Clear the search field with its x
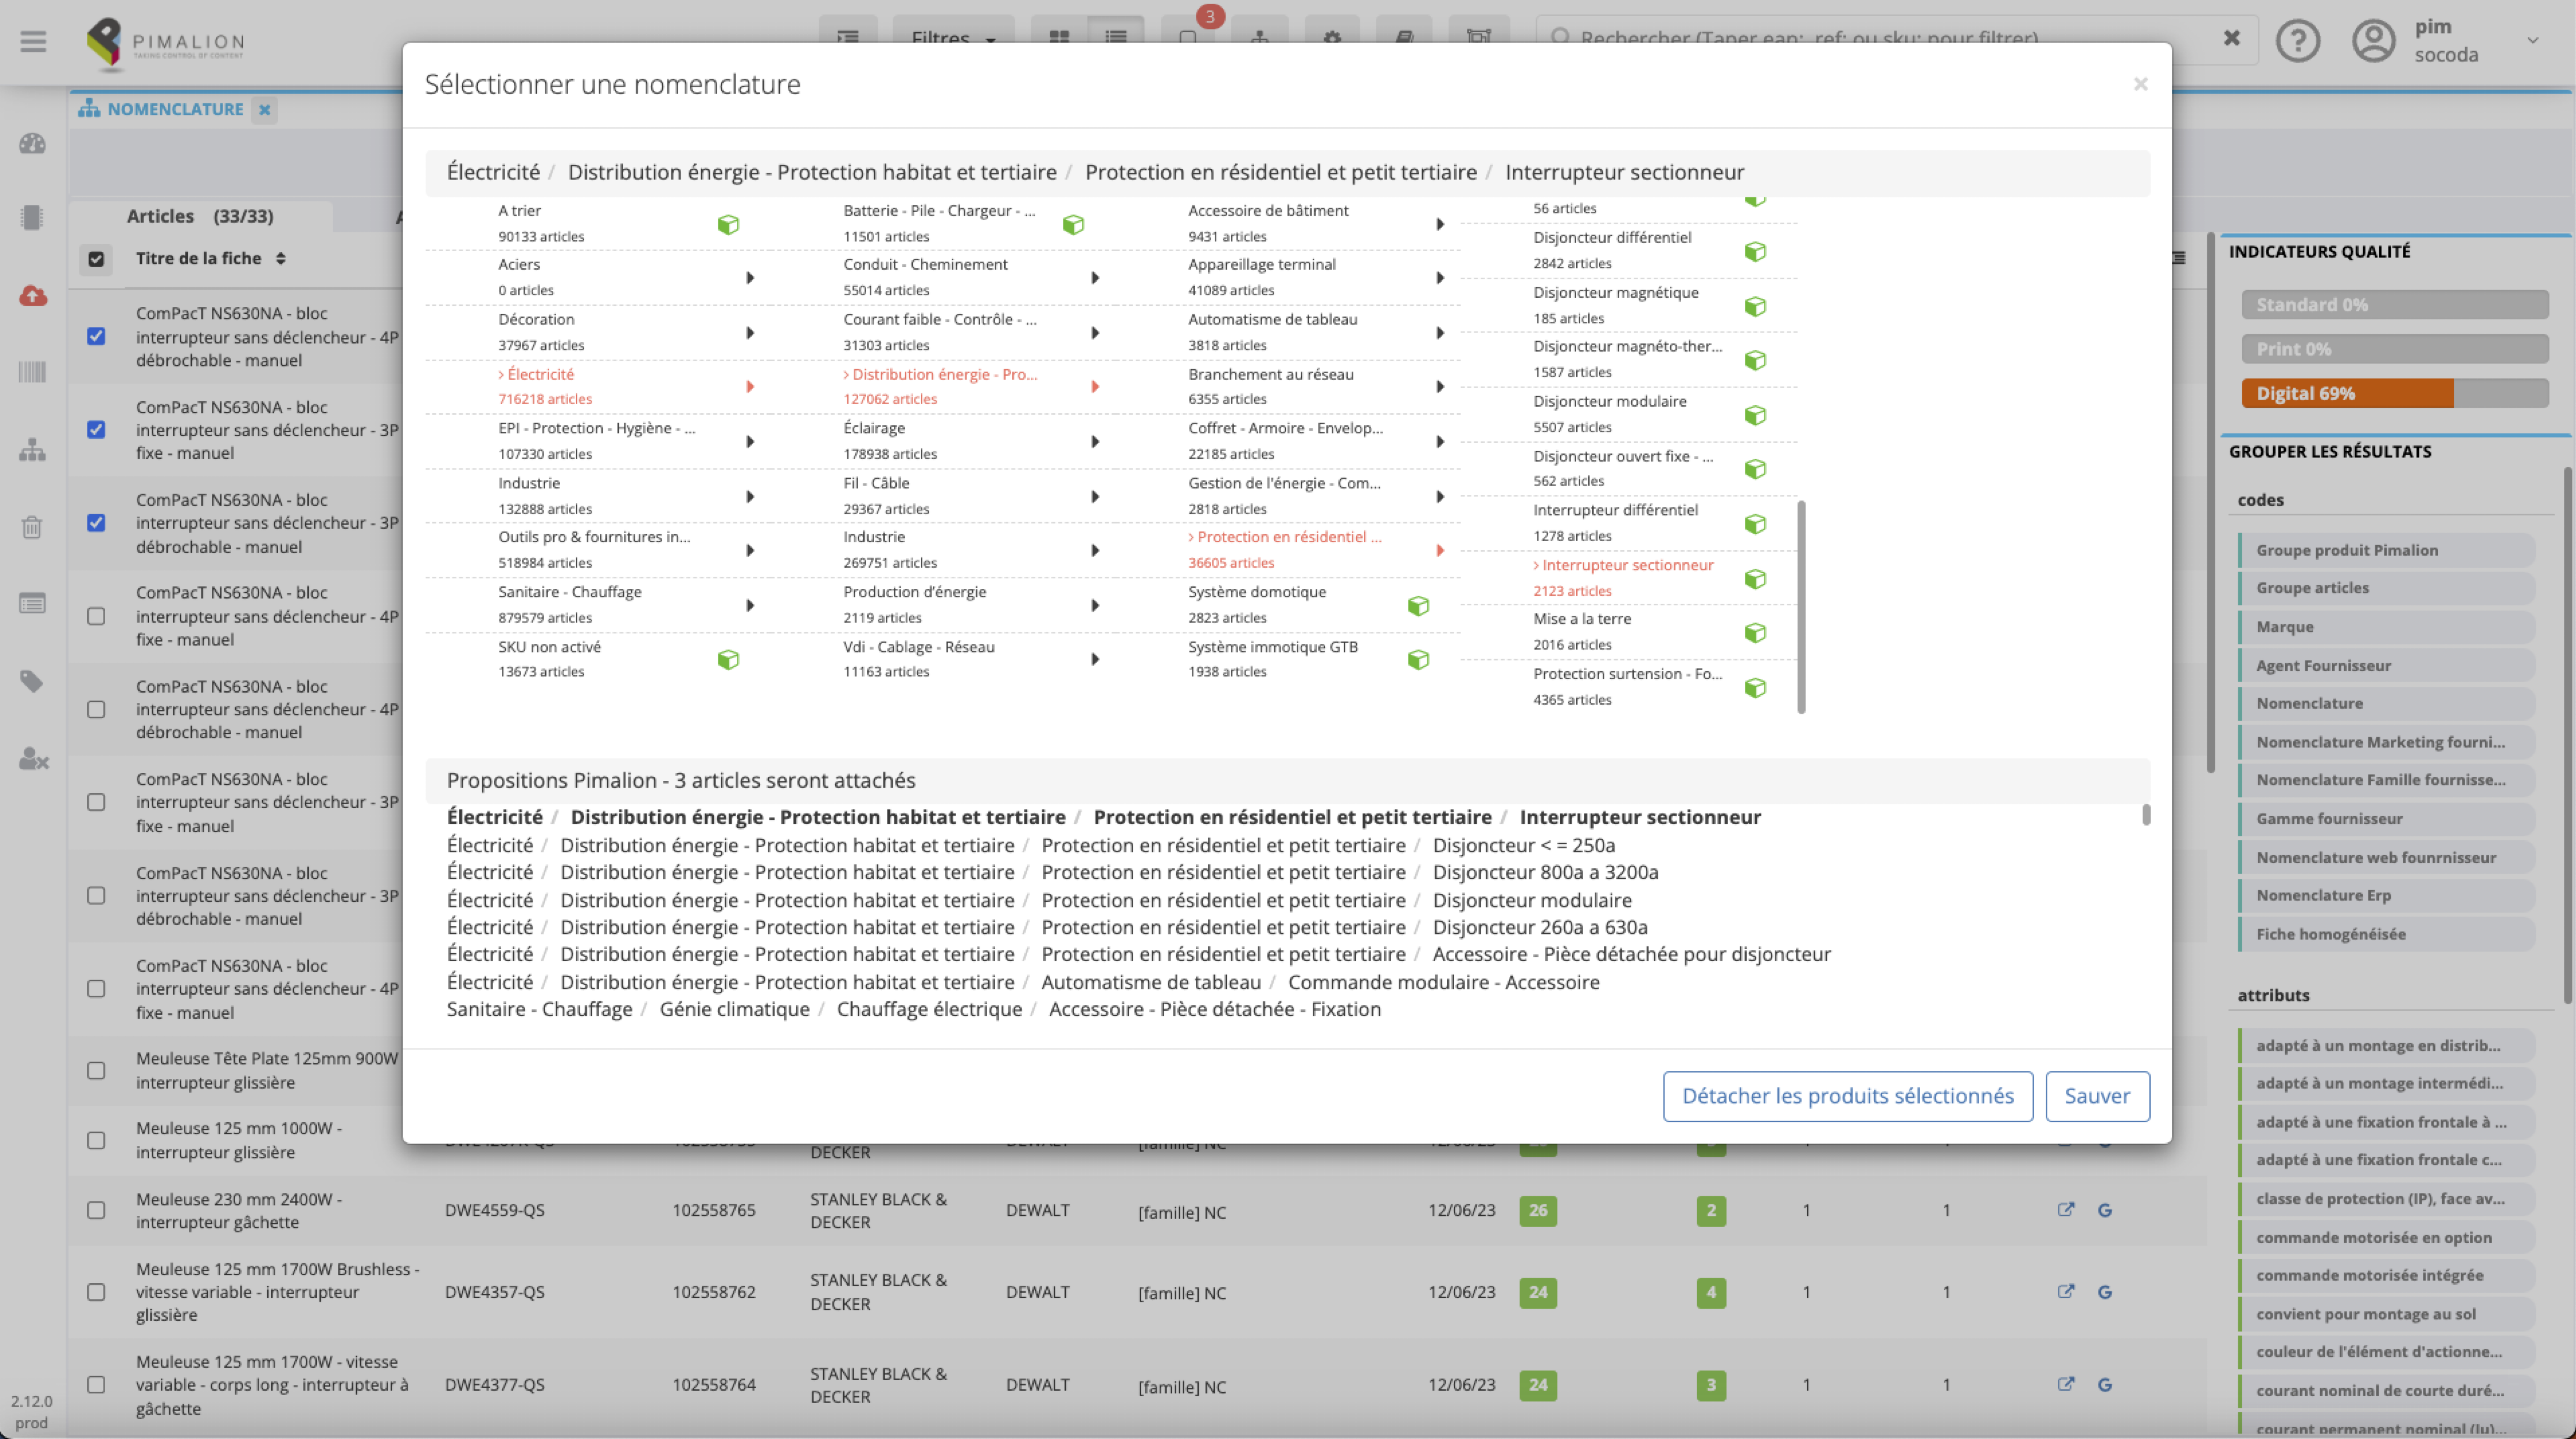 click(2231, 38)
